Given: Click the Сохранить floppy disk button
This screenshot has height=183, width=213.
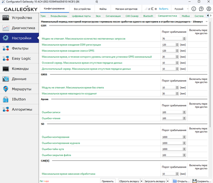Looking at the screenshot, I should [202, 181].
